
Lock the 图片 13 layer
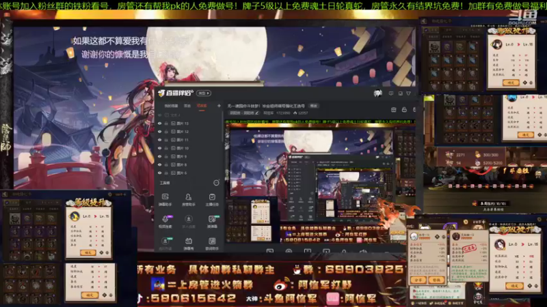click(x=166, y=123)
